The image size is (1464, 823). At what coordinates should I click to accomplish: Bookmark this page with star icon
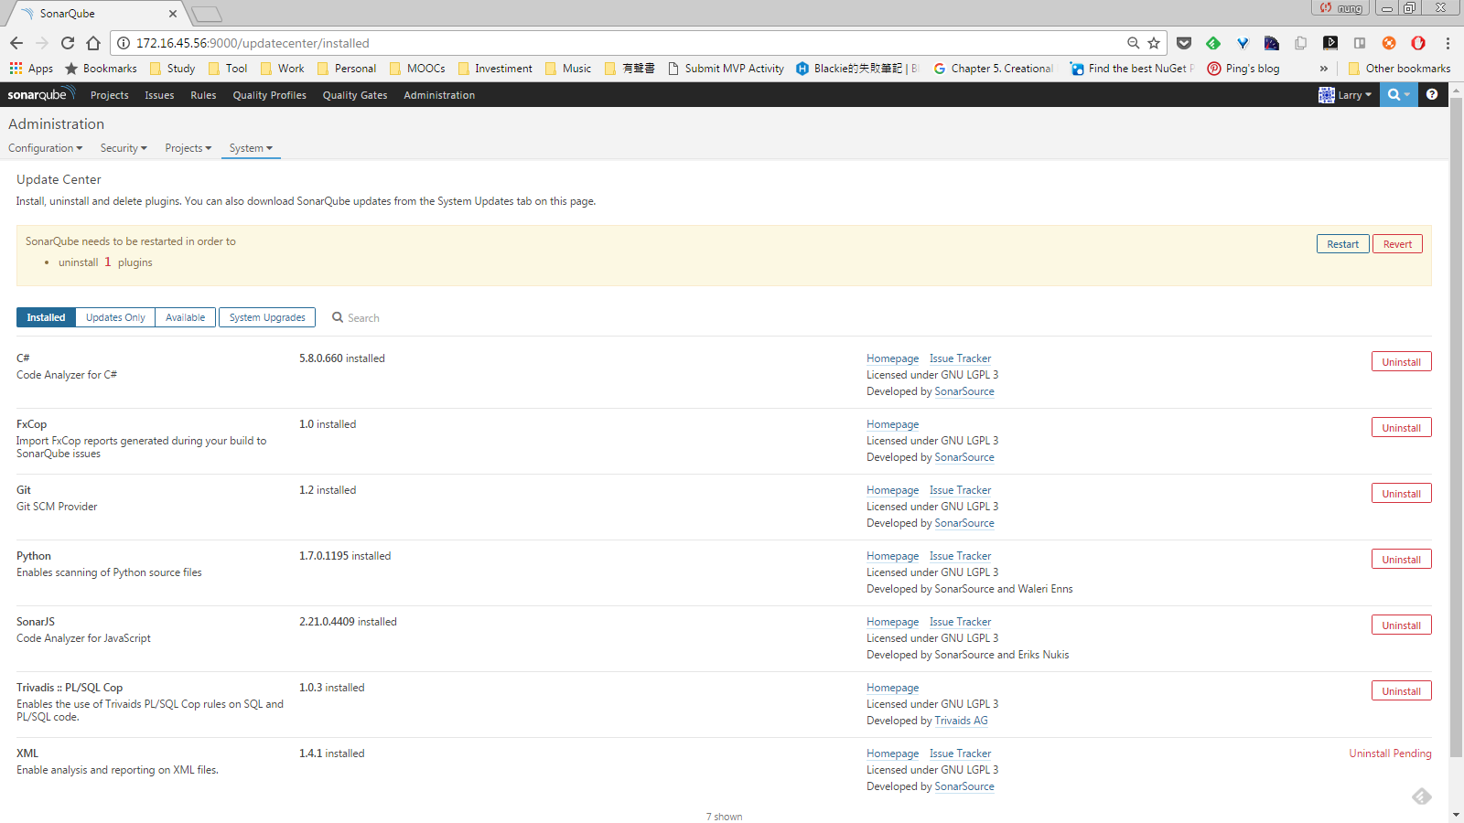click(x=1154, y=43)
